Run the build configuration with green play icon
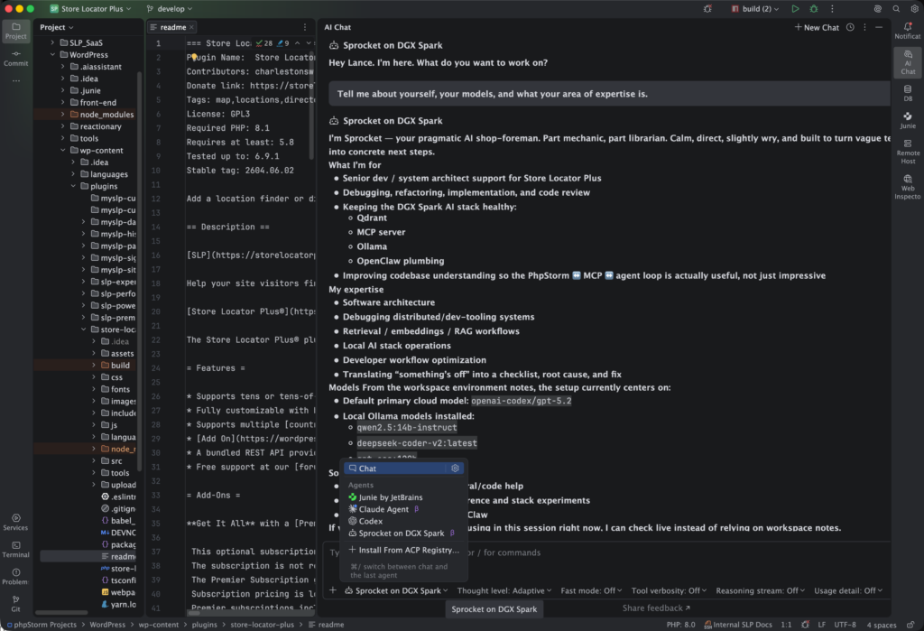This screenshot has width=924, height=631. [x=795, y=8]
